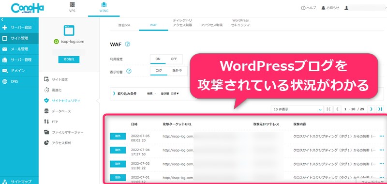
Task: Open データベース stack icon
Action: (x=46, y=111)
